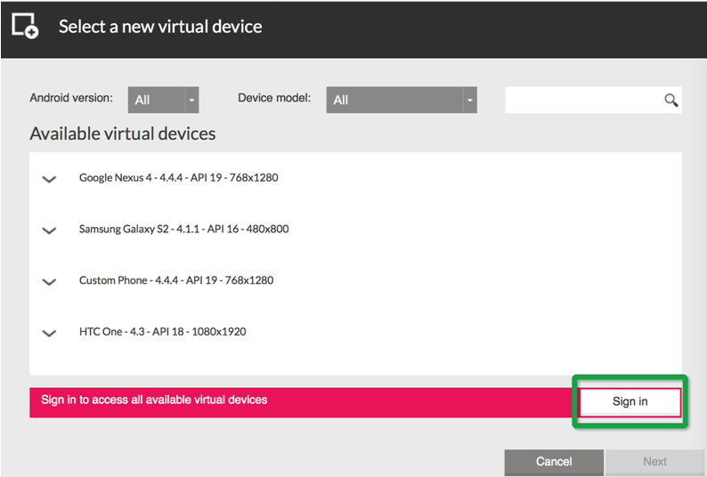
Task: Select Custom Phone - 4.4.4 device
Action: coord(176,280)
